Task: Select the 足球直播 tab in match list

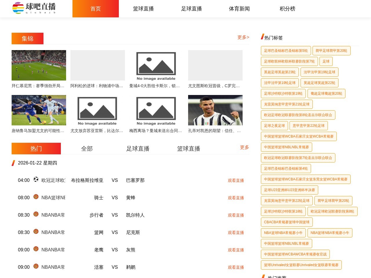Action: tap(138, 149)
